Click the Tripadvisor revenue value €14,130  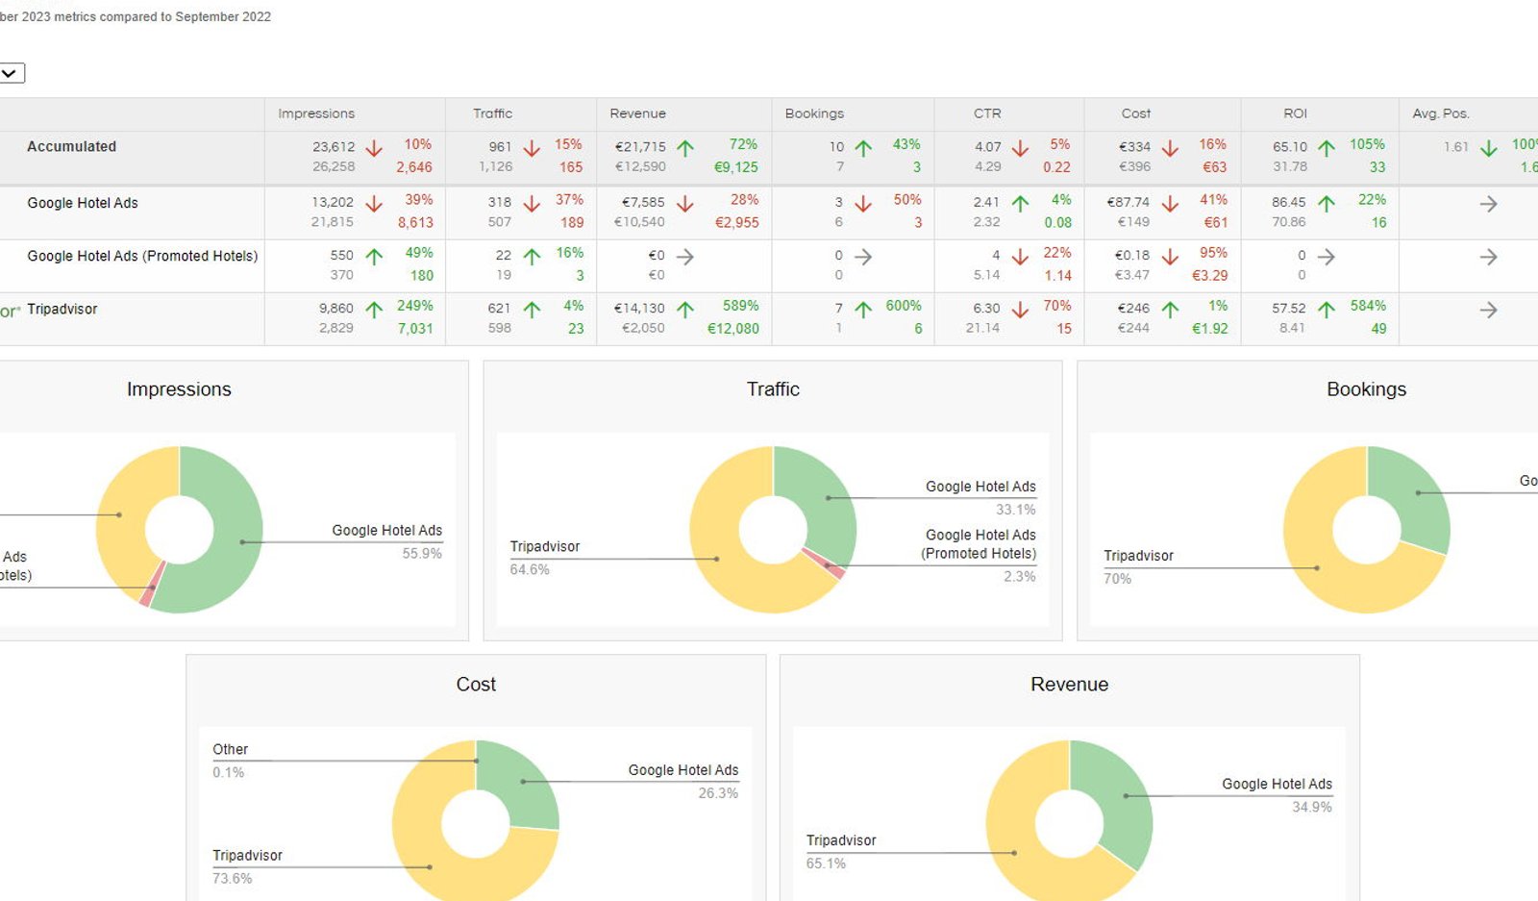coord(639,309)
